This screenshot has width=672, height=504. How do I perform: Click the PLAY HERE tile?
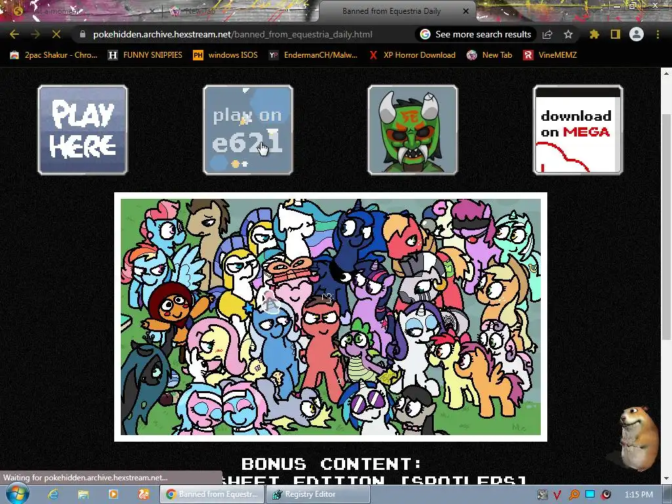(x=83, y=130)
